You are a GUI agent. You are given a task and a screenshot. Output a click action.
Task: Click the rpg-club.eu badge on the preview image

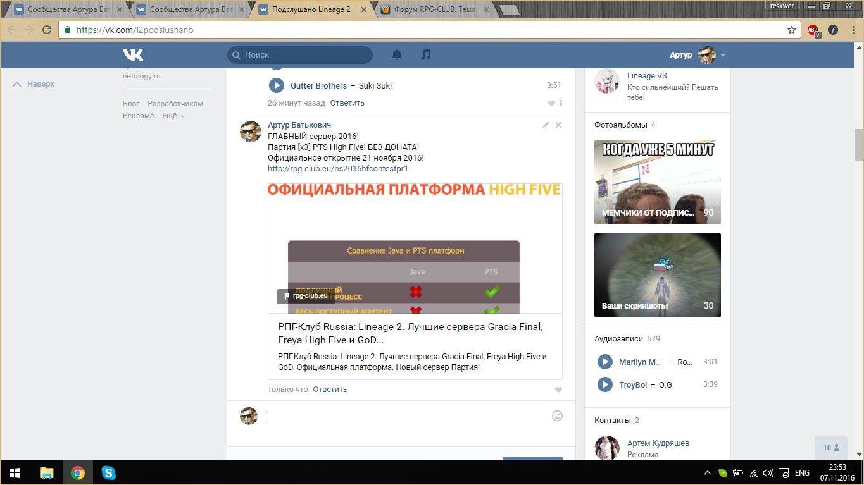(x=306, y=296)
